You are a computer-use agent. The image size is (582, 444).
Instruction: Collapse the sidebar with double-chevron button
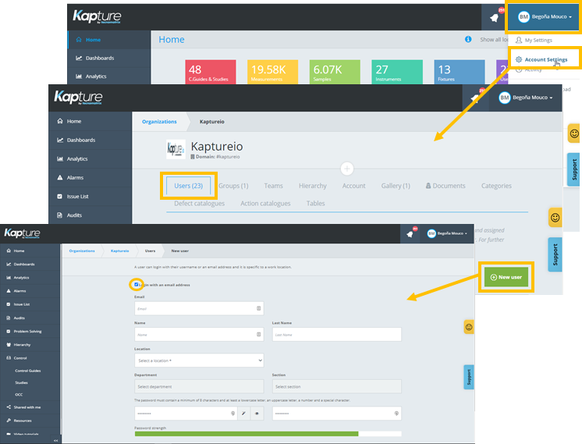(x=55, y=440)
